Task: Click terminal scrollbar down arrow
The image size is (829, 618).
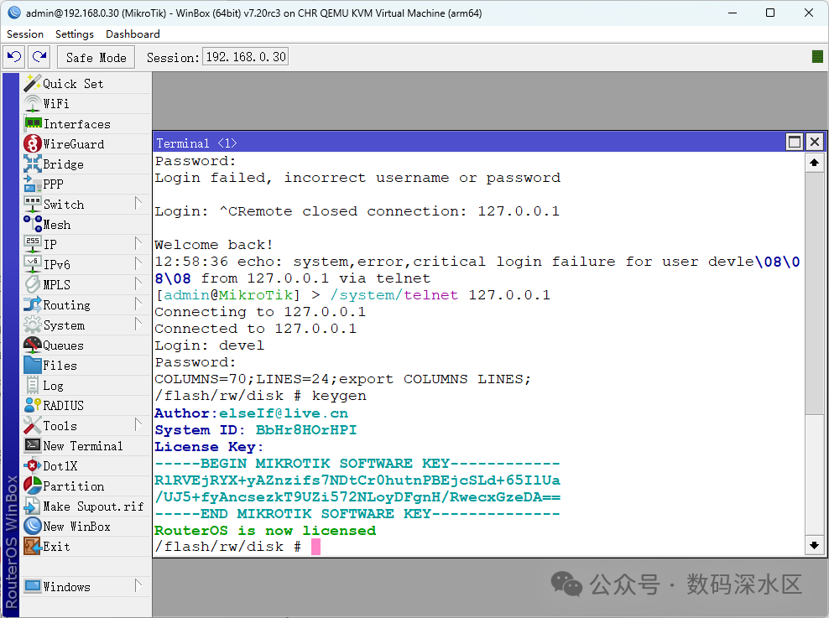Action: (814, 545)
